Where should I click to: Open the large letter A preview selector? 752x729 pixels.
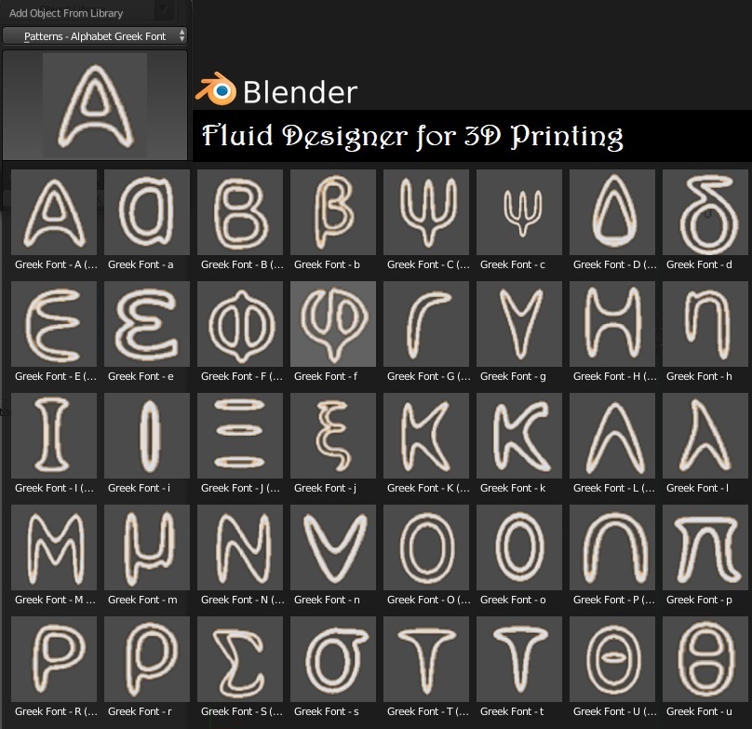click(95, 105)
